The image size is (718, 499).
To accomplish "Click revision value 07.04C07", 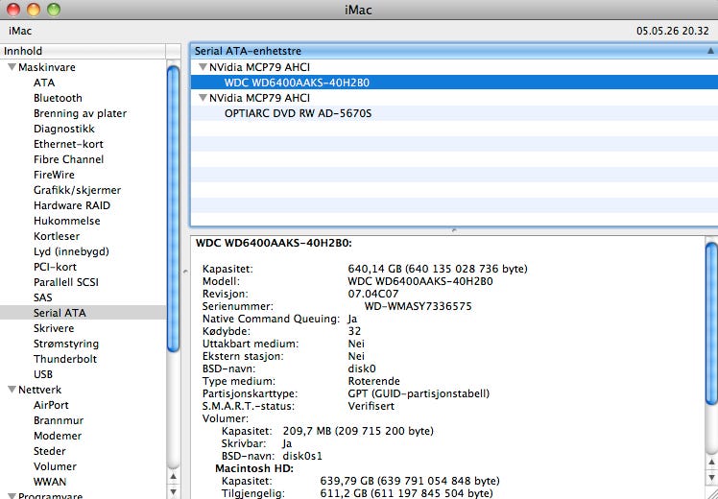I will coord(373,294).
